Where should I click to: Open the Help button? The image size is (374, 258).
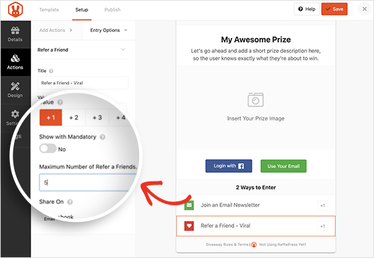[x=306, y=9]
